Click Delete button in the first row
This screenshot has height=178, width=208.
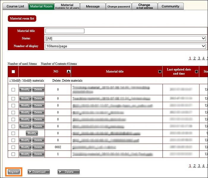pos(38,89)
